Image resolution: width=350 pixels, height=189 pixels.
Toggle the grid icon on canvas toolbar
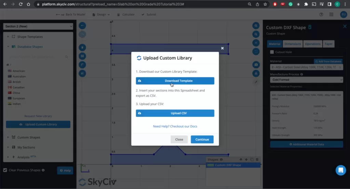coord(82,56)
